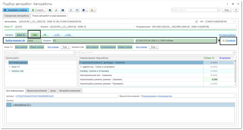This screenshot has width=243, height=130.
Task: Select row 'Hardtop, Снятие и Установка'
Action: coord(141,71)
